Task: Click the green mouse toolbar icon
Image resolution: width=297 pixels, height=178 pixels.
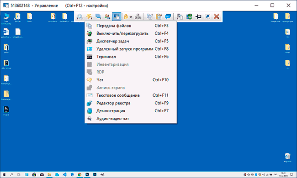Action: tap(189, 16)
